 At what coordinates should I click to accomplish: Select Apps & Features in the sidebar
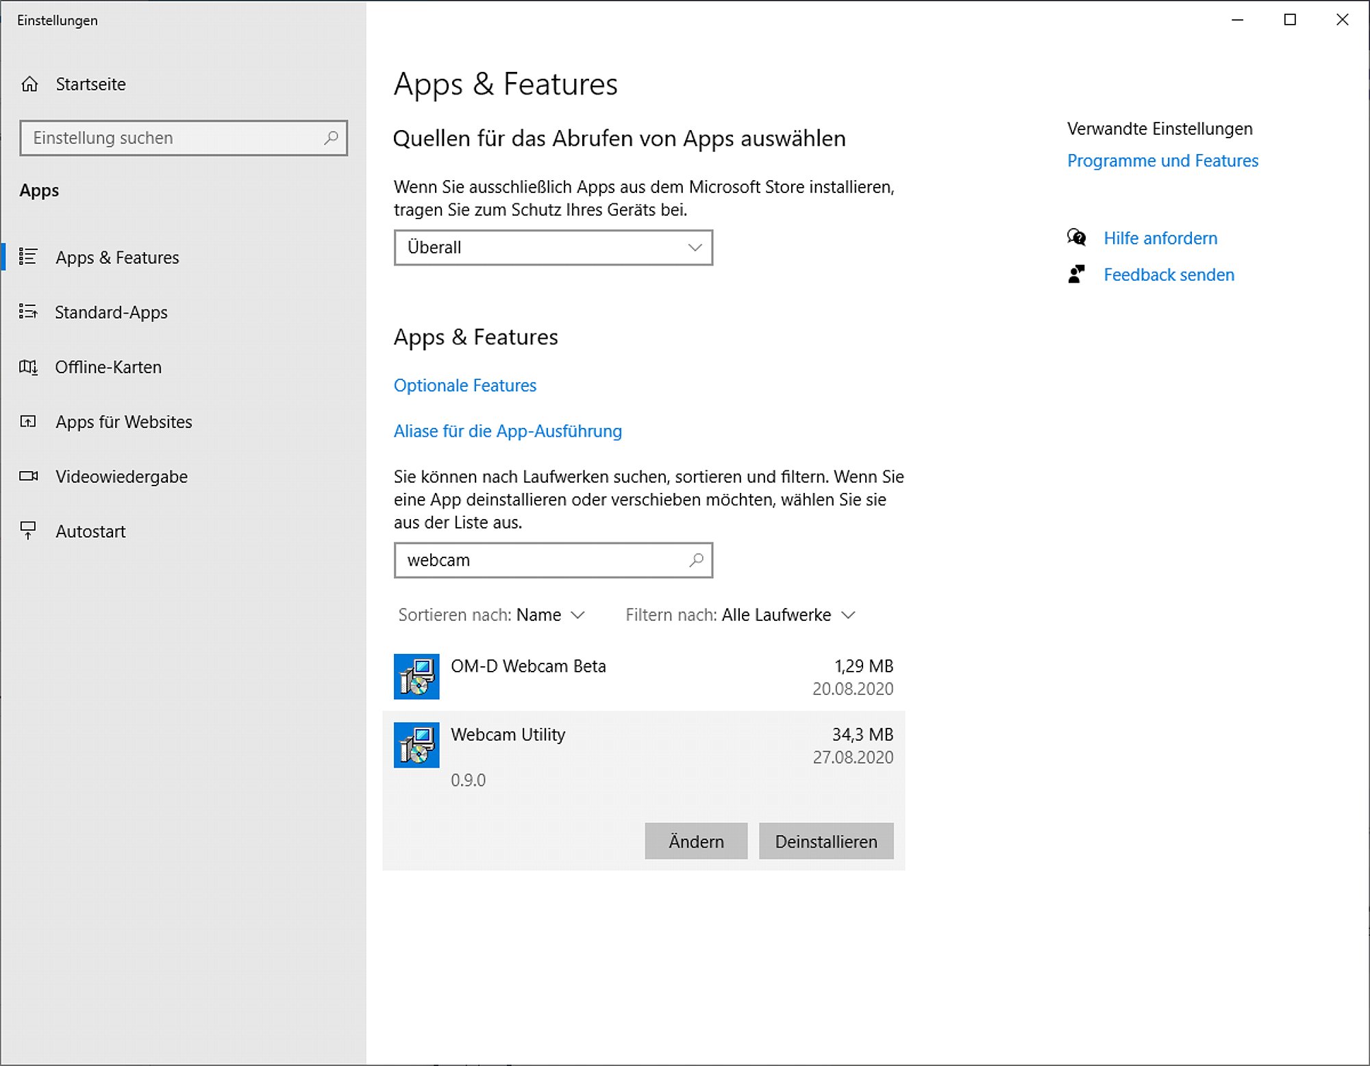(117, 257)
